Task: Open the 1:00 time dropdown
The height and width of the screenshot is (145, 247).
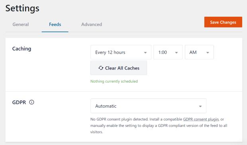Action: (168, 52)
